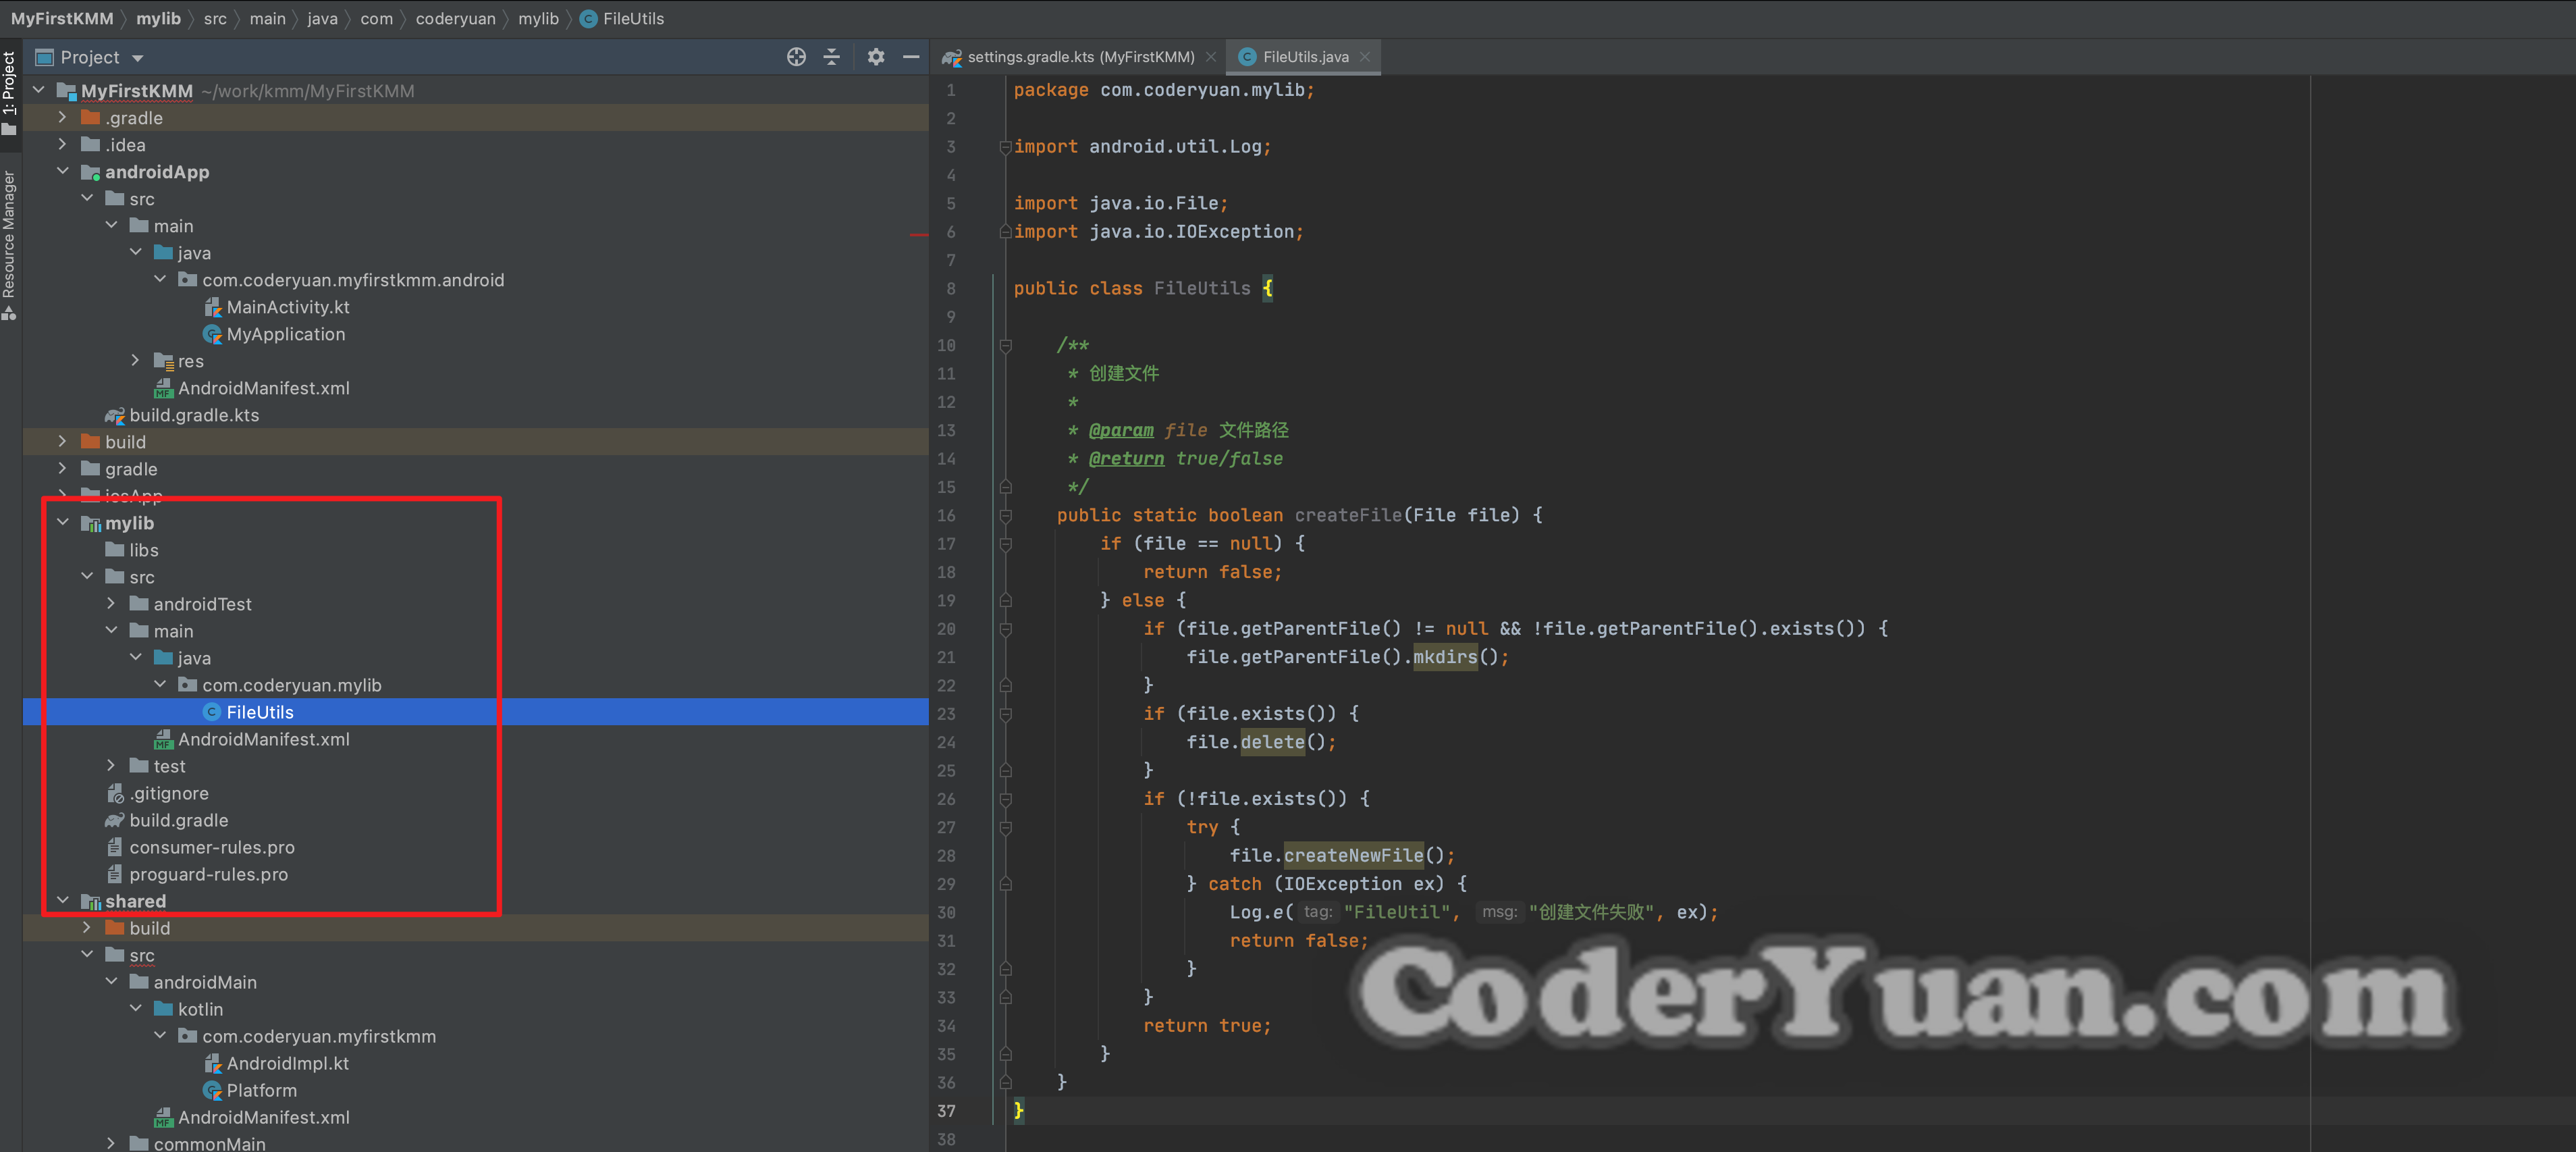Screen dimensions: 2576x1152
Task: Close the settings.gradle.kts tab
Action: [1211, 57]
